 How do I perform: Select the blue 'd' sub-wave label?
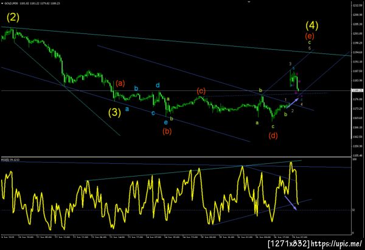coord(158,86)
